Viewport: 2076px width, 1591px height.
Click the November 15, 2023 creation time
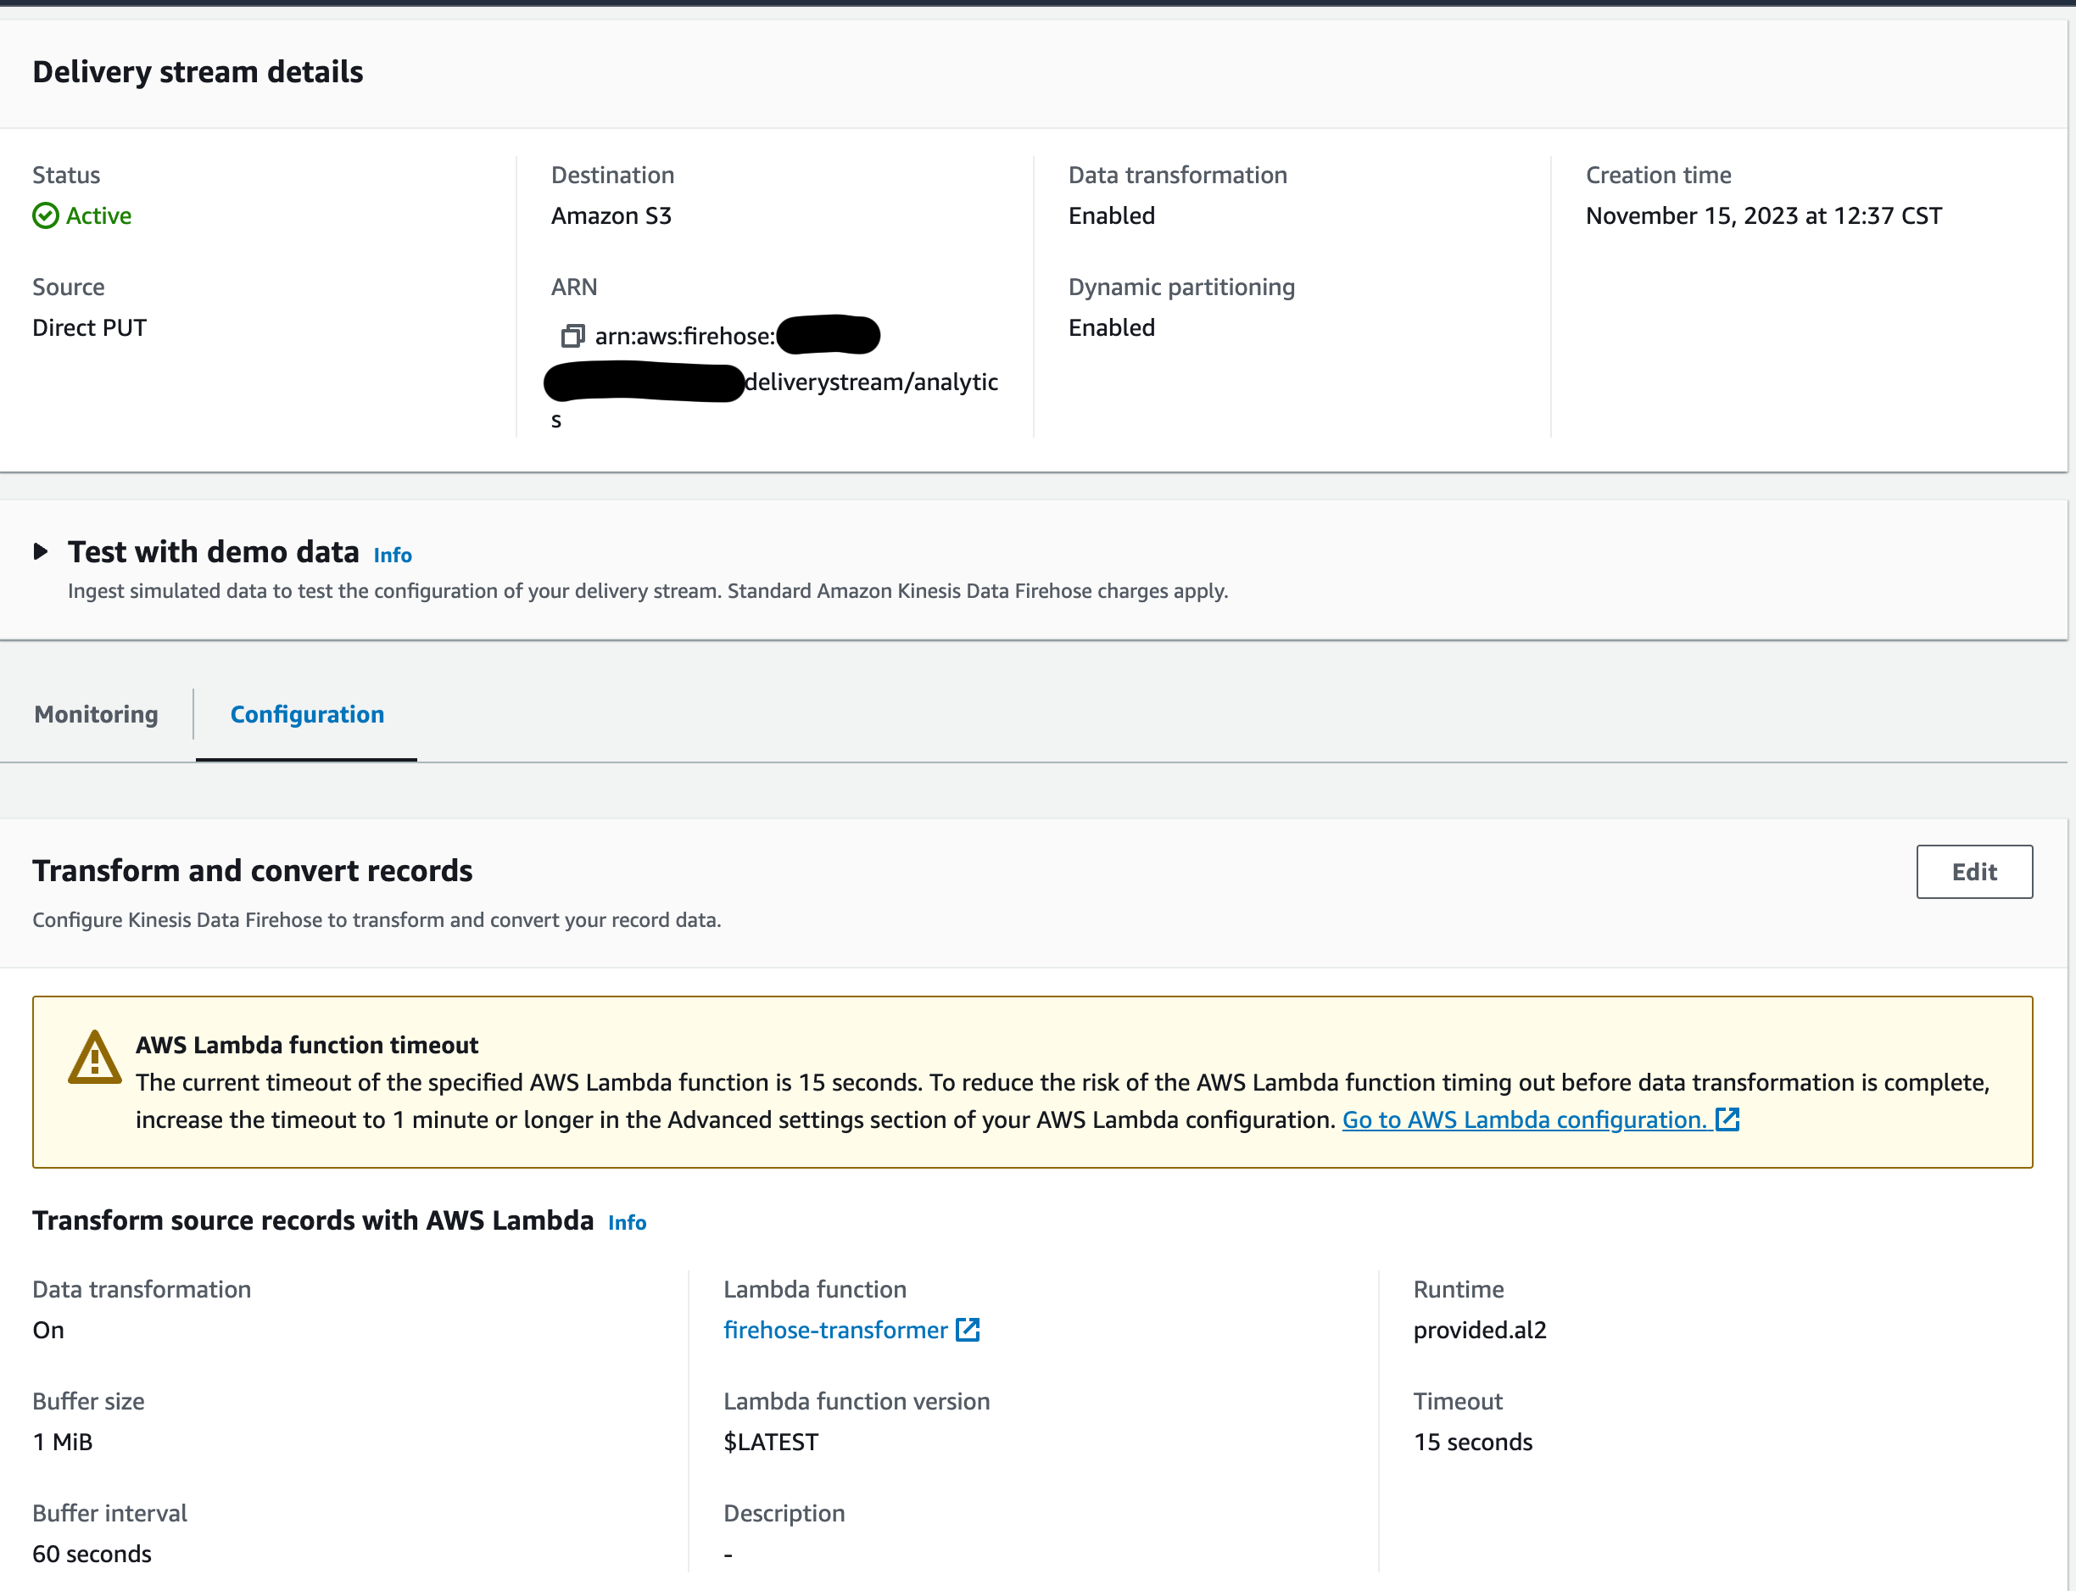click(1762, 216)
